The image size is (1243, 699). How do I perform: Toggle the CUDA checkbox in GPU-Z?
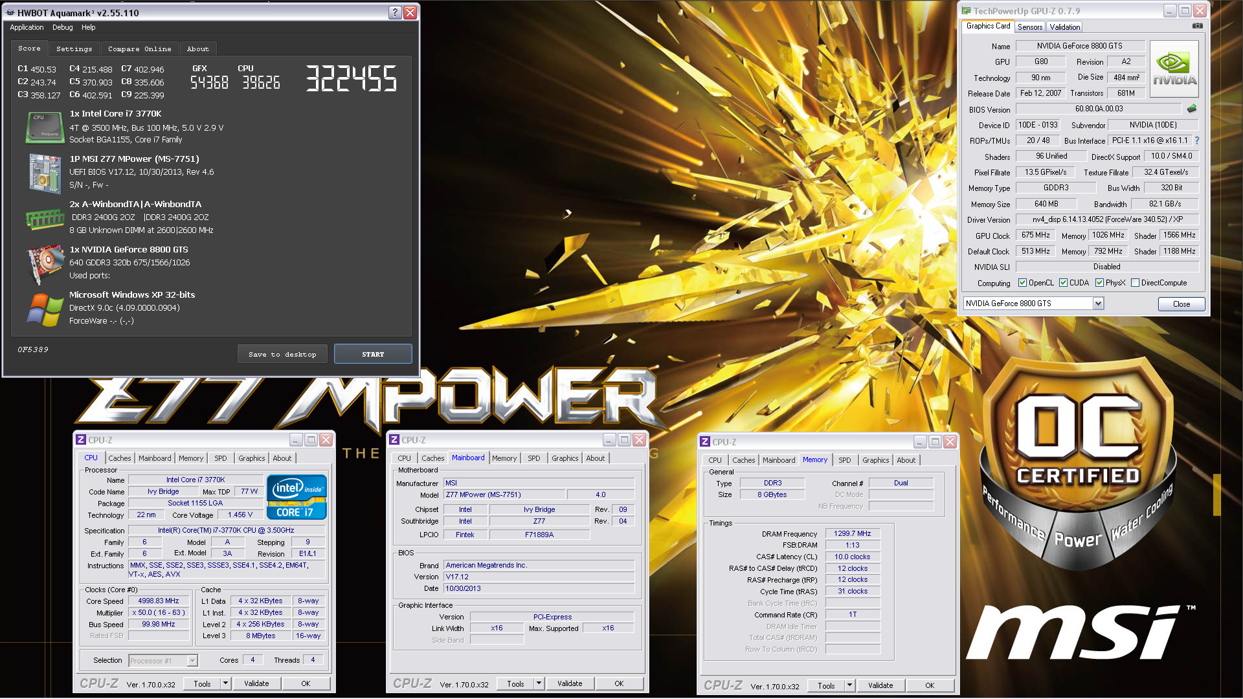pyautogui.click(x=1063, y=283)
